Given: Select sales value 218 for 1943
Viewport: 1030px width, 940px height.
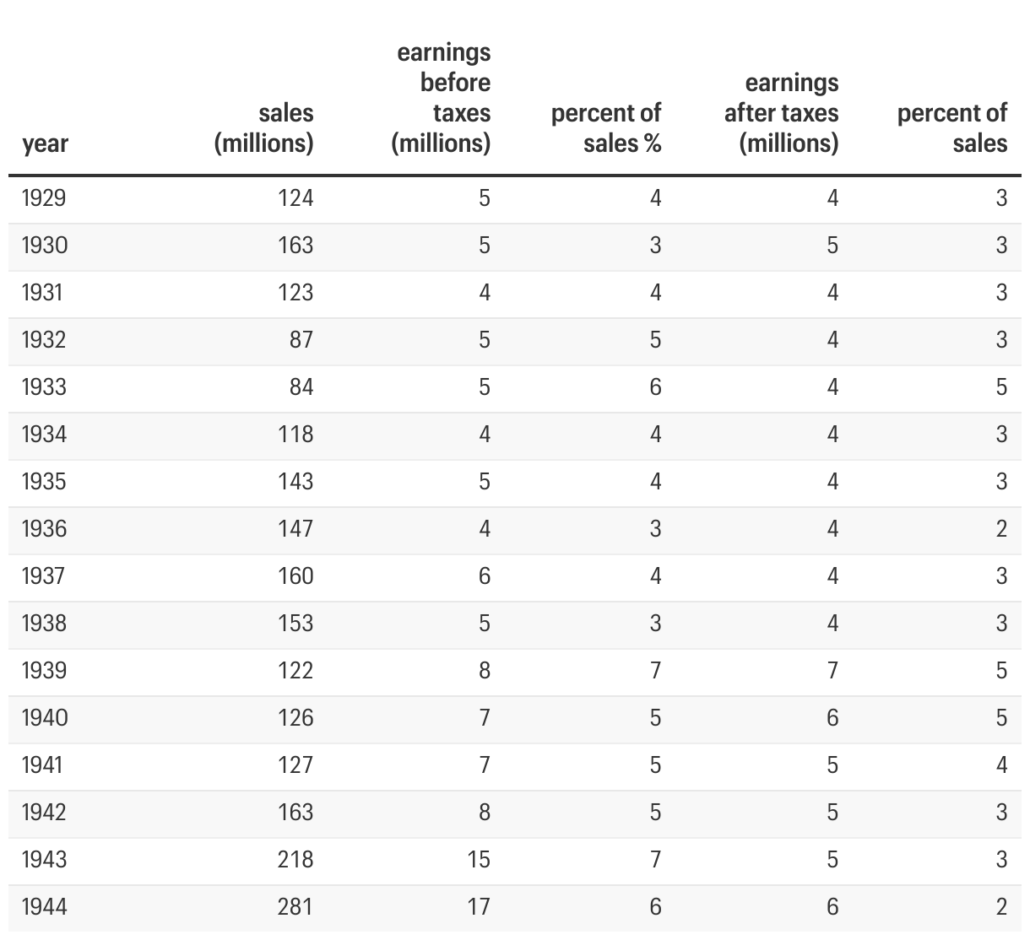Looking at the screenshot, I should point(295,860).
